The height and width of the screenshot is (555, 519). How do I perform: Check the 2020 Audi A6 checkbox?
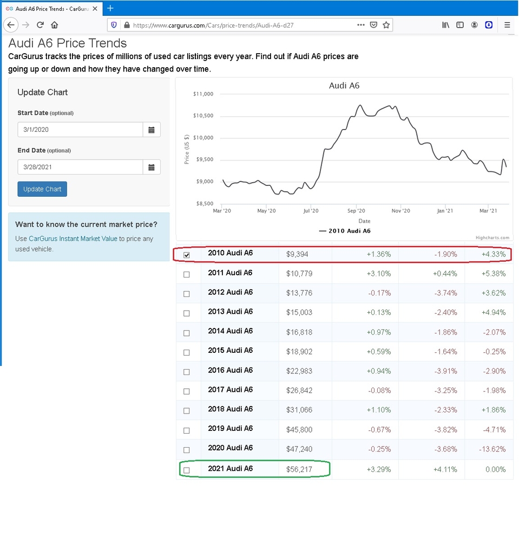tap(187, 450)
